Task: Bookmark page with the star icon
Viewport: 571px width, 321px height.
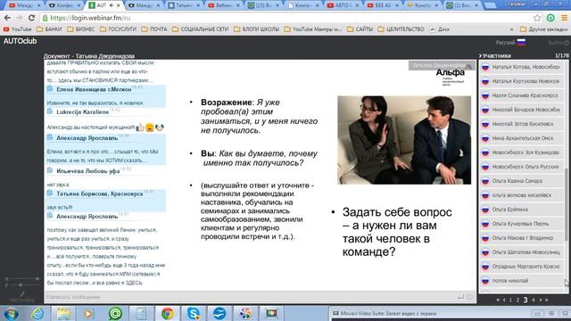Action: pos(537,18)
